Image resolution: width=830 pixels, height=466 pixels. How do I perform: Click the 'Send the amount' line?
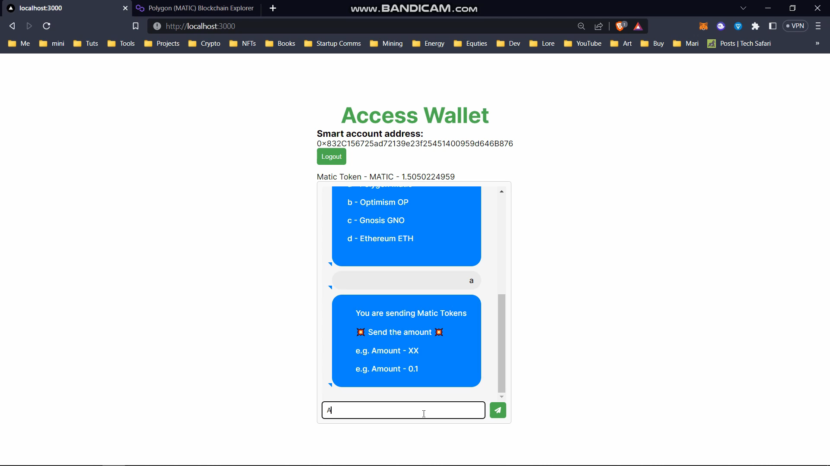(x=399, y=332)
